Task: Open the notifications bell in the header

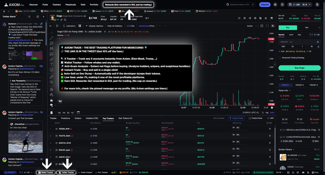Action: 282,5
